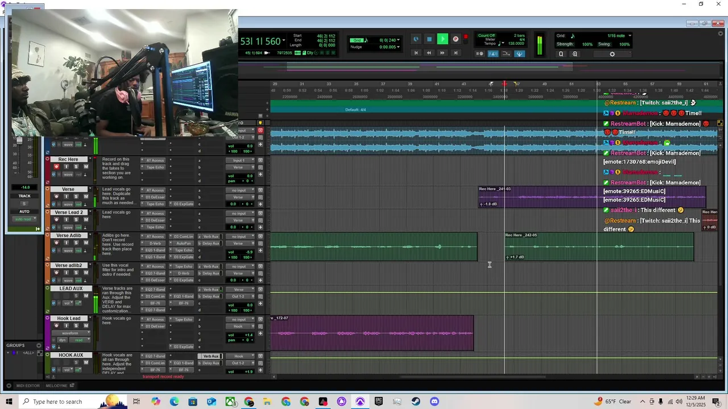The width and height of the screenshot is (728, 409).
Task: Click the transport Record button
Action: coord(456,39)
